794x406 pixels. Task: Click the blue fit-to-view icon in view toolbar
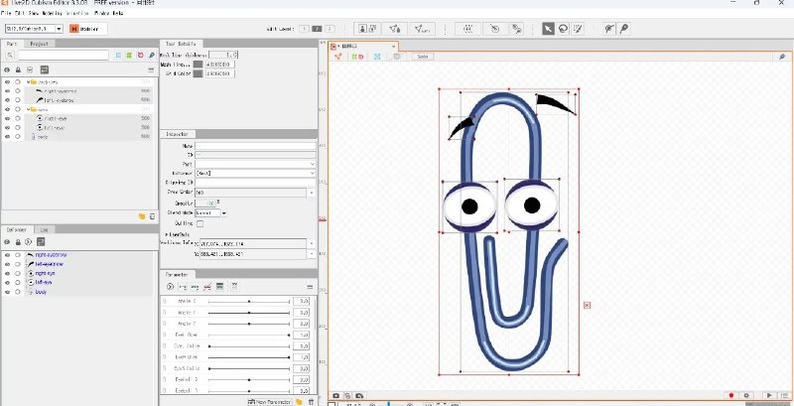[377, 57]
